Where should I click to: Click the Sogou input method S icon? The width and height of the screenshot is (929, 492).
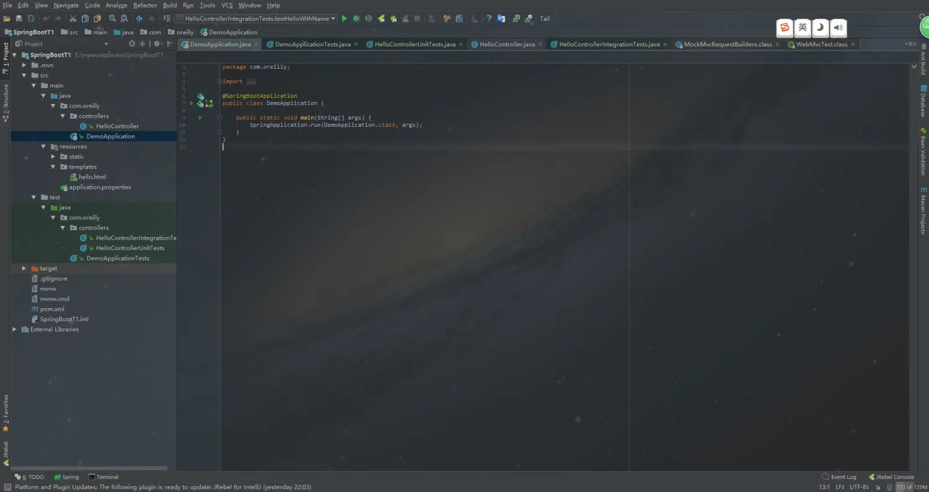pyautogui.click(x=785, y=27)
